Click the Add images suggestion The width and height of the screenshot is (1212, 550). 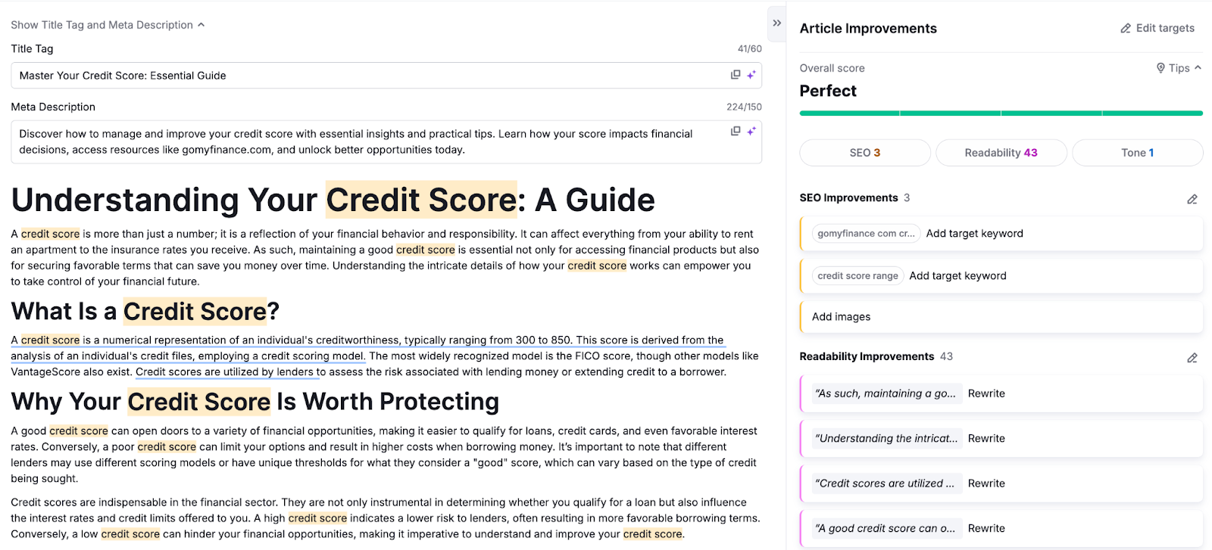click(841, 317)
